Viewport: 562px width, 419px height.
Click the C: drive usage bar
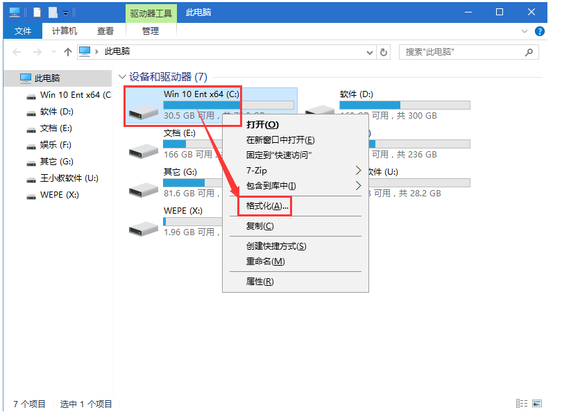coord(229,105)
